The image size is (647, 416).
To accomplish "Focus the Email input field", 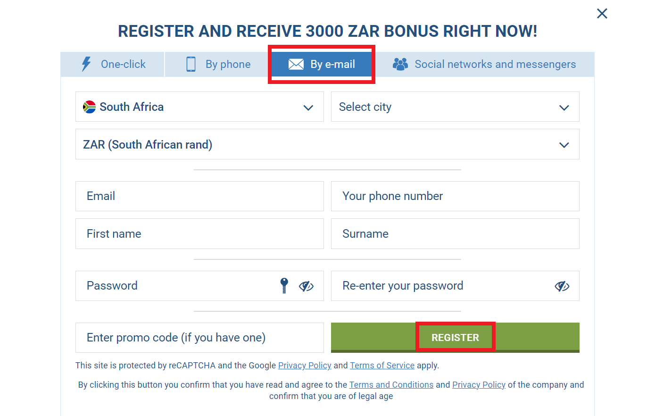I will point(199,196).
